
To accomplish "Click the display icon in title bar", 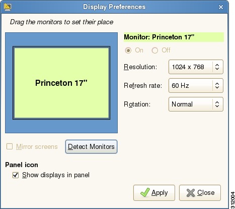I will click(8, 7).
